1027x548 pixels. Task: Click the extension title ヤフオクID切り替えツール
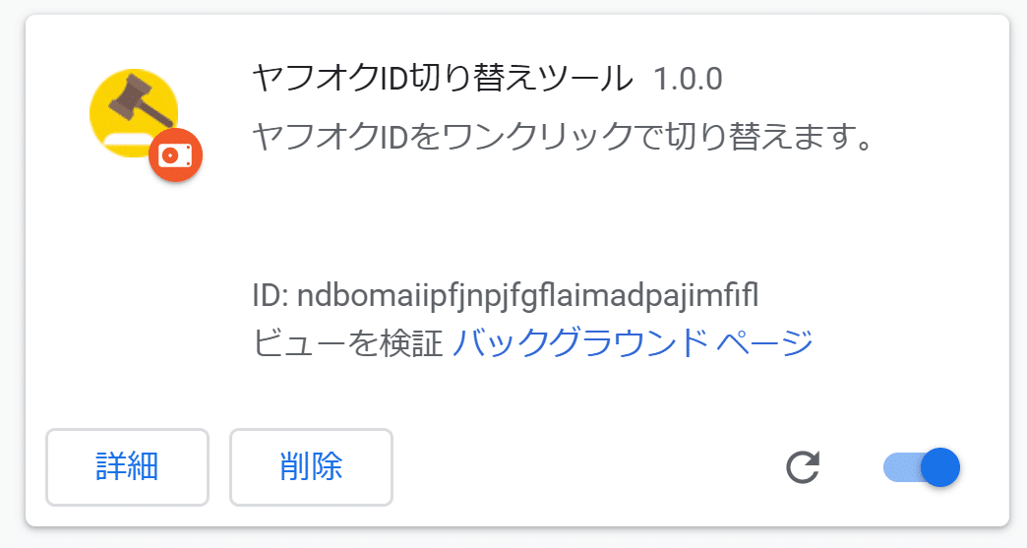click(x=442, y=79)
